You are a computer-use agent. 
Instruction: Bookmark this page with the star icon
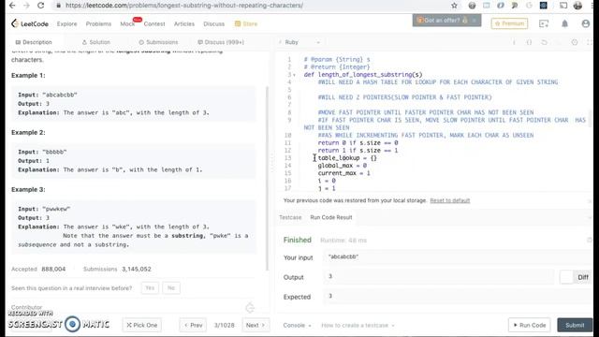(454, 6)
